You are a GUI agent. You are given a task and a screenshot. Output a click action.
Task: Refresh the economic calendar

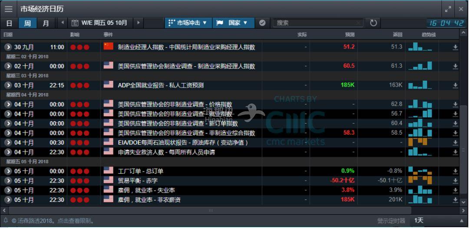373,23
